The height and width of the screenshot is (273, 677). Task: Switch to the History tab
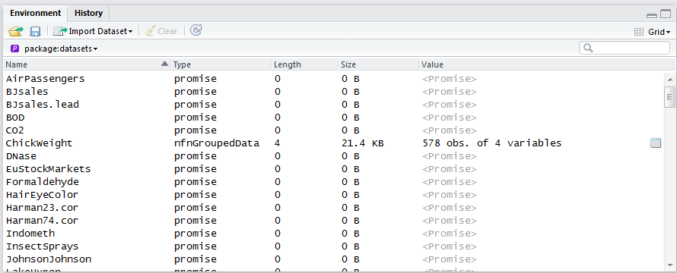click(88, 13)
